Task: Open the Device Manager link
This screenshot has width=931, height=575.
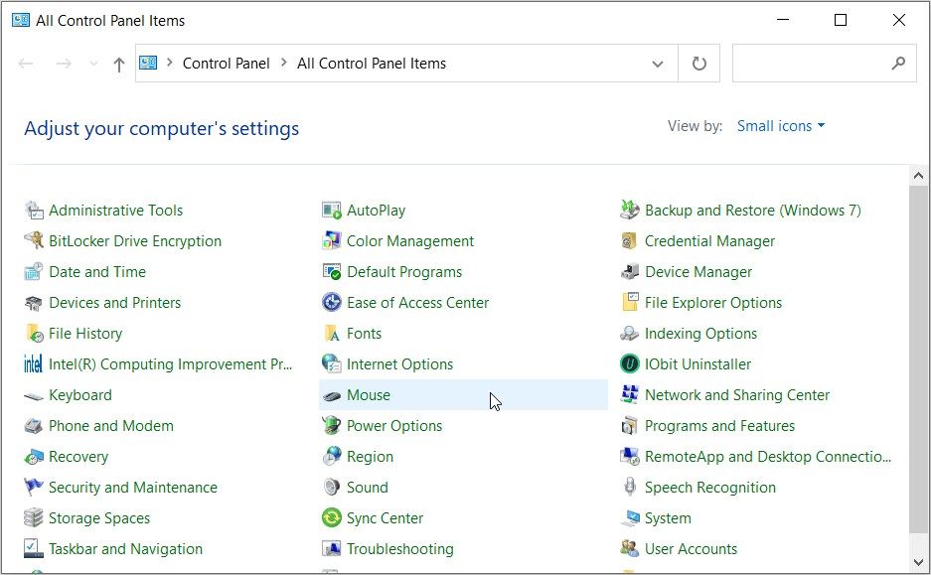Action: coord(698,272)
